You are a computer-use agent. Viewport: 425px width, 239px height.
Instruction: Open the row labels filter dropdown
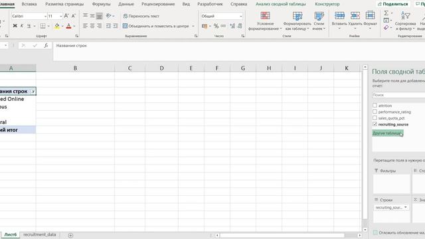point(33,92)
